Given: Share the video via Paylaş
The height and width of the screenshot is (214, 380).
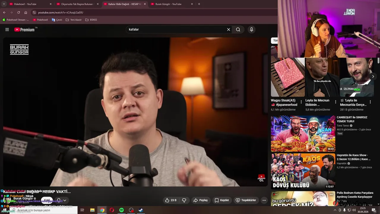Looking at the screenshot, I should 201,200.
